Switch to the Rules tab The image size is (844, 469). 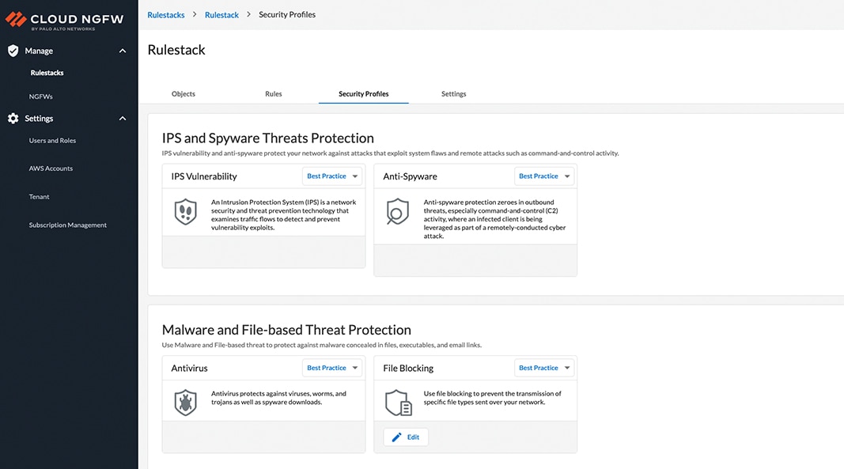coord(273,93)
